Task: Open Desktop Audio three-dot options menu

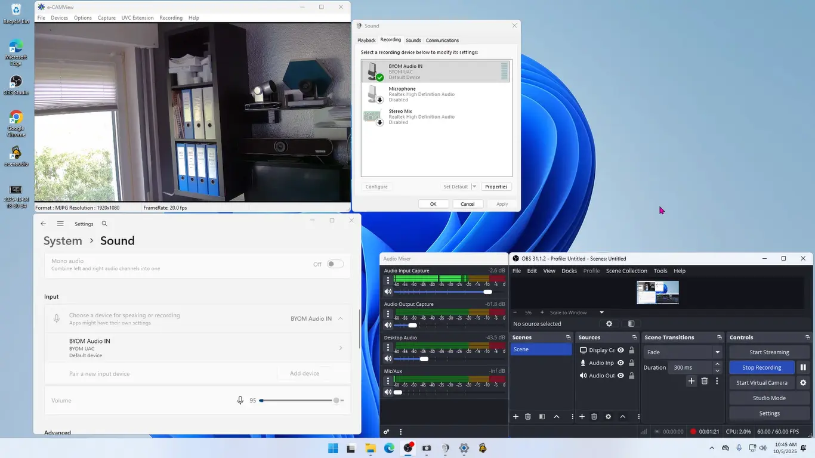Action: (x=387, y=346)
